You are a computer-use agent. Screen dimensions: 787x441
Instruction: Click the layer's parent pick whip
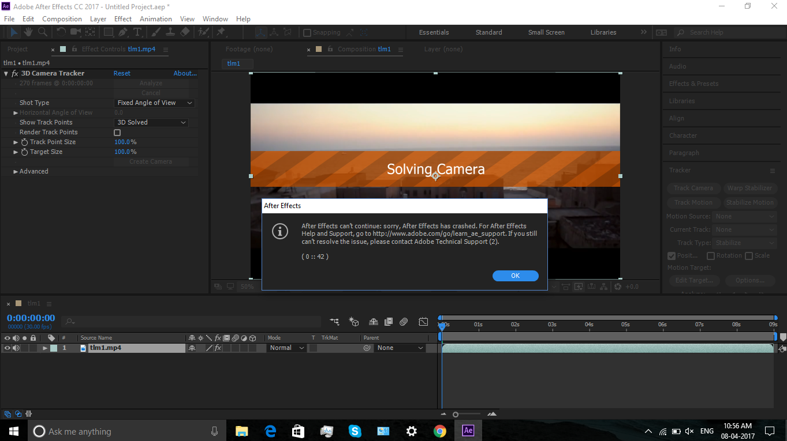point(367,348)
